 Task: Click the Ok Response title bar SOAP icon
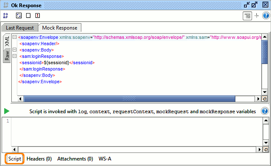tap(6, 5)
